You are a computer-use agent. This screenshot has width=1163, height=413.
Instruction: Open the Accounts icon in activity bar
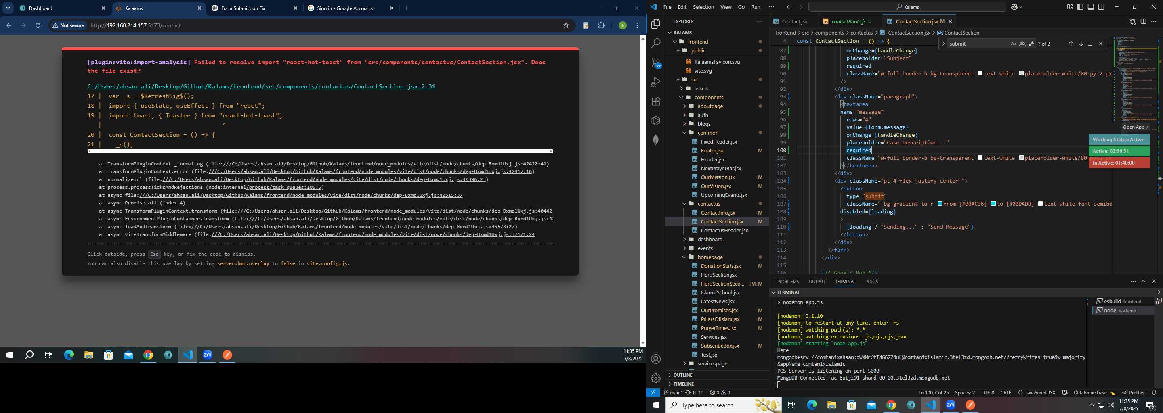click(655, 359)
